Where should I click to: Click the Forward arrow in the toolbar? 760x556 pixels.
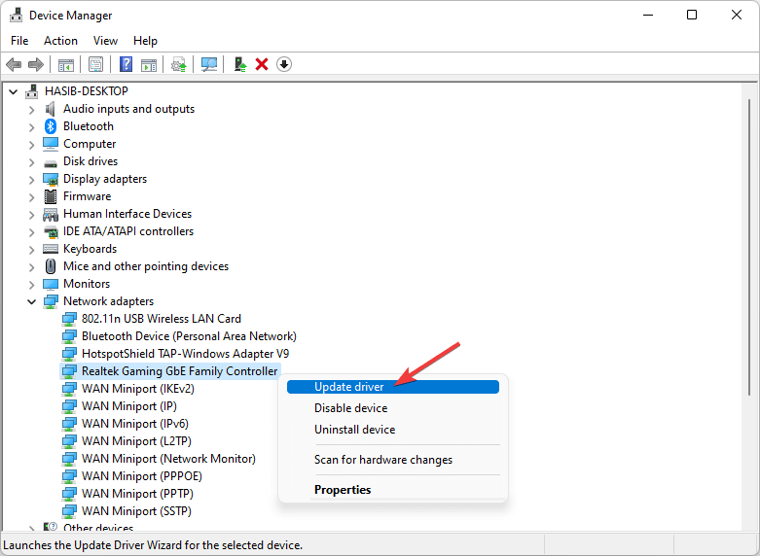36,64
